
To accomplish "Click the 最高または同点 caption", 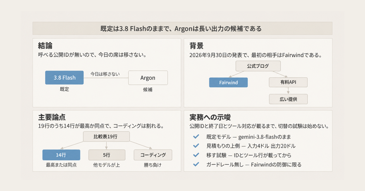I will point(61,165).
